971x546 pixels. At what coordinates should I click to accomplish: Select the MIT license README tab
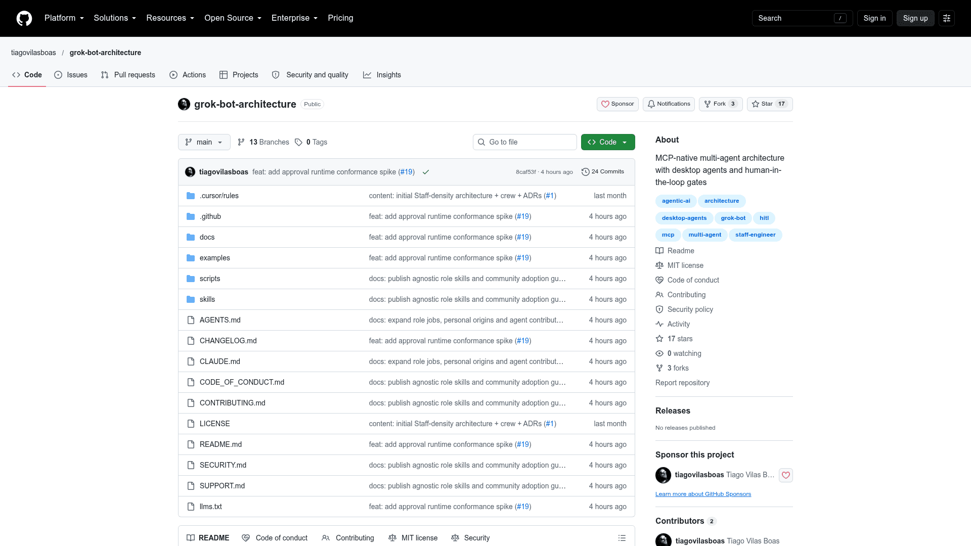413,538
